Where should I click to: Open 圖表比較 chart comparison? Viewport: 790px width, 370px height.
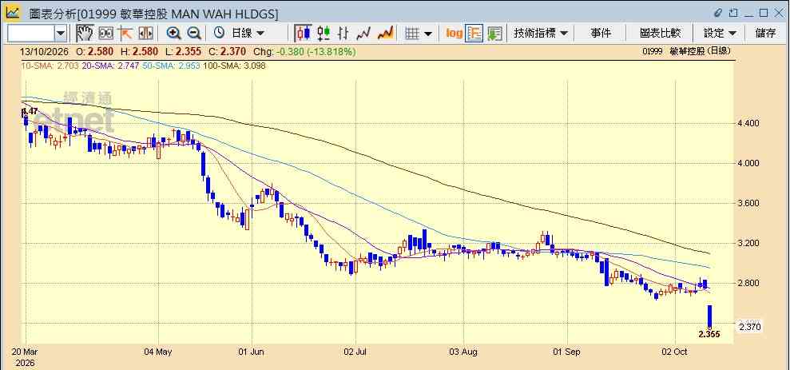660,34
